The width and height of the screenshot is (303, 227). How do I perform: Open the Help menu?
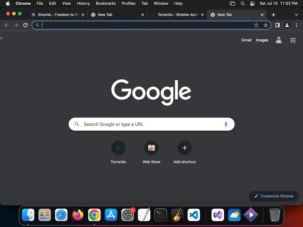(178, 3)
